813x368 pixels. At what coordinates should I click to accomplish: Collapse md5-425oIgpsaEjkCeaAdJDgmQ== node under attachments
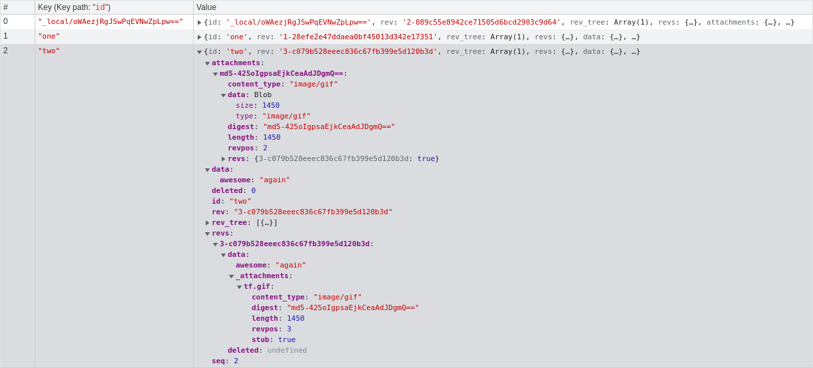pos(215,74)
